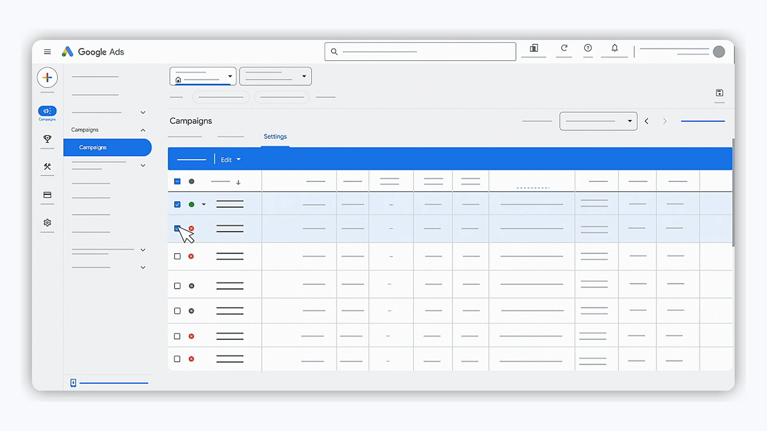Select the Campaigns item in sidebar

tap(107, 147)
